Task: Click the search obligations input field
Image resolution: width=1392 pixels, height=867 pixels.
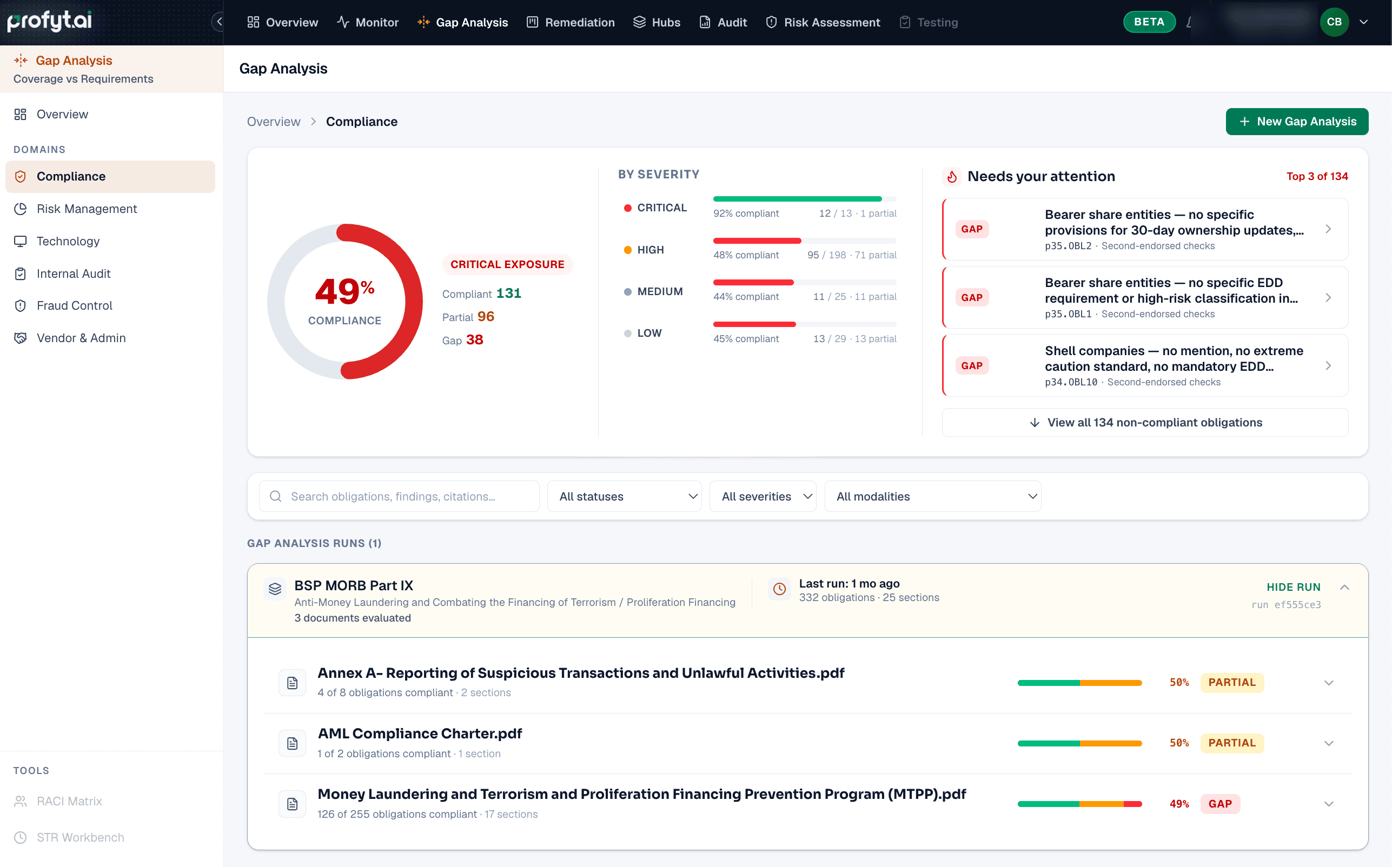Action: 399,496
